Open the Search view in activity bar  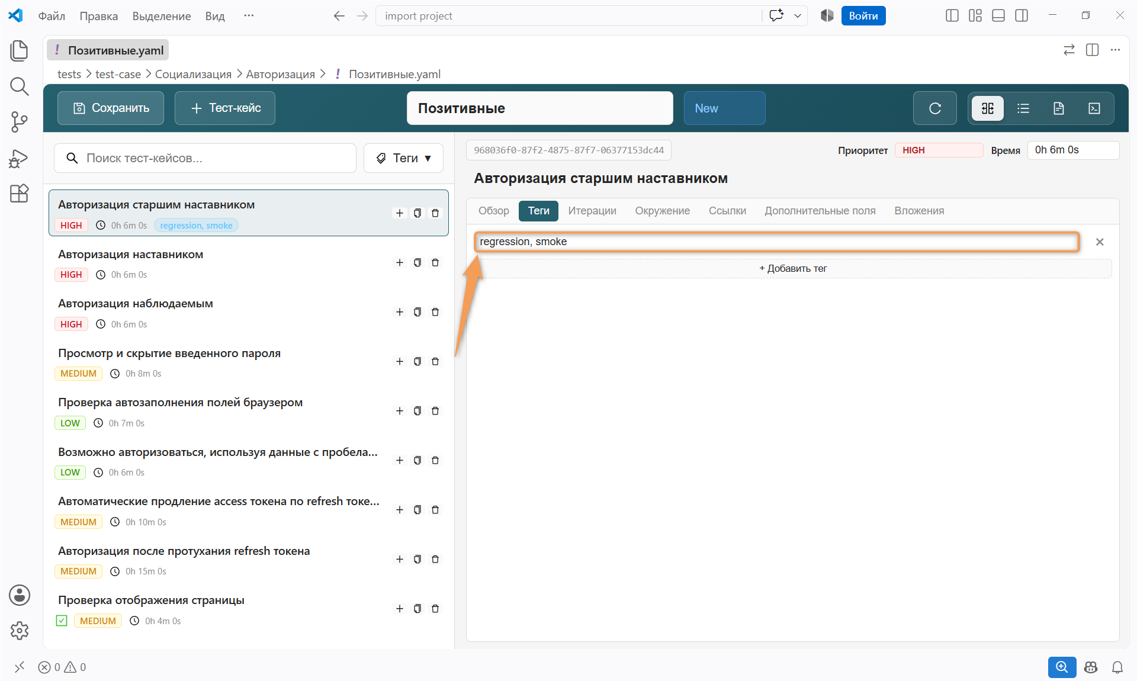click(x=19, y=86)
